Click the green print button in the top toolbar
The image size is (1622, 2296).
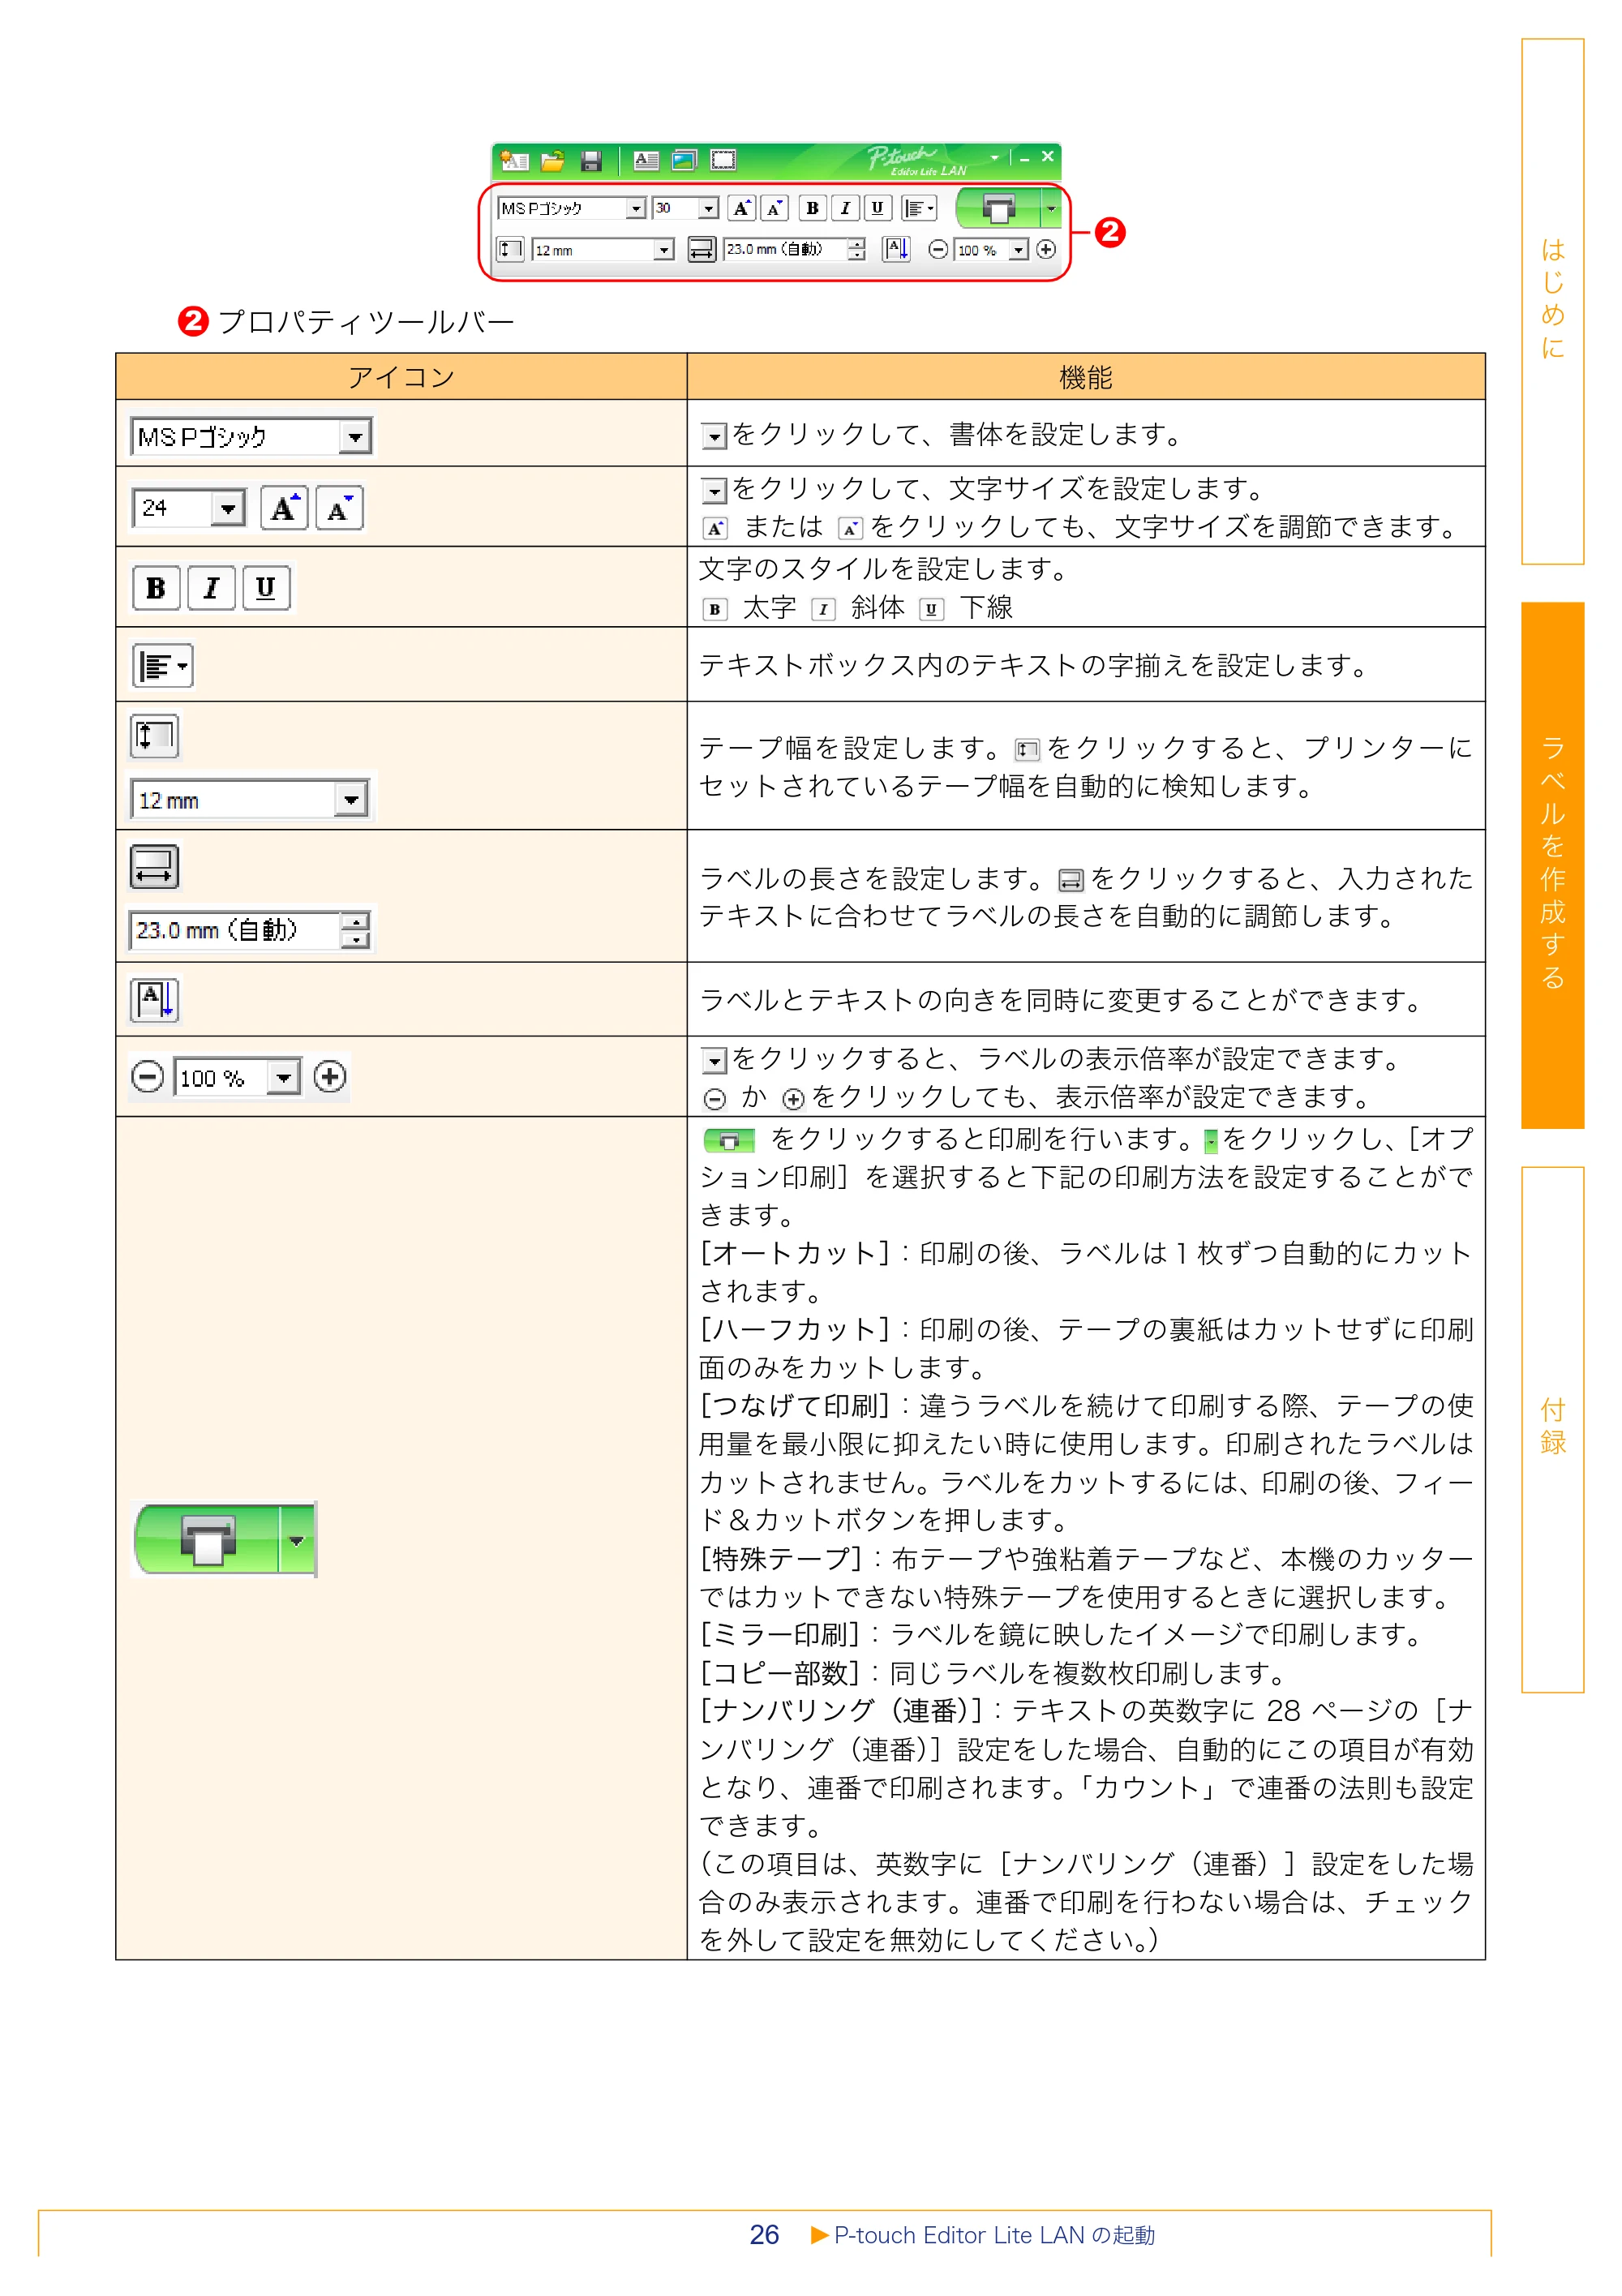tap(998, 208)
